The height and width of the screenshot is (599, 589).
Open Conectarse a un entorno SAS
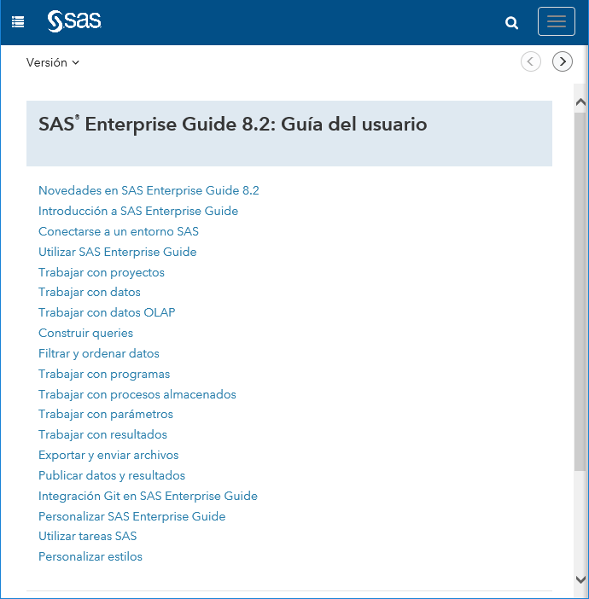(x=119, y=231)
